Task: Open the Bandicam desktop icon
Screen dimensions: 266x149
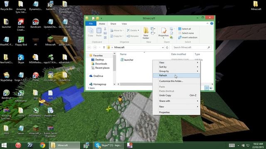Action: [x=35, y=23]
